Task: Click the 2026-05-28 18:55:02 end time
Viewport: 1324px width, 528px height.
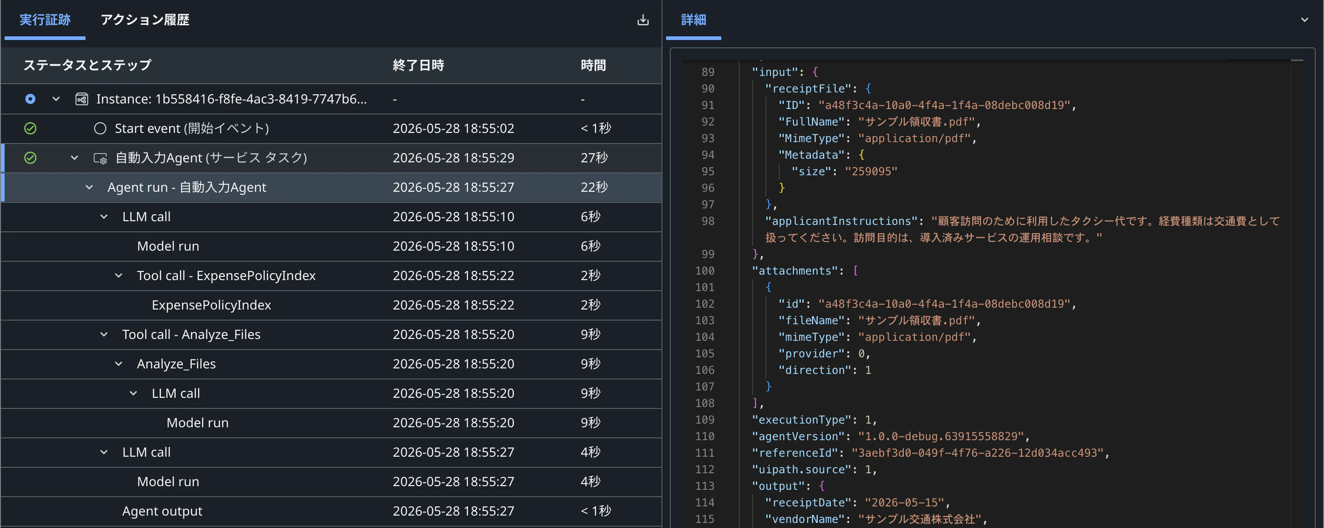Action: tap(453, 128)
